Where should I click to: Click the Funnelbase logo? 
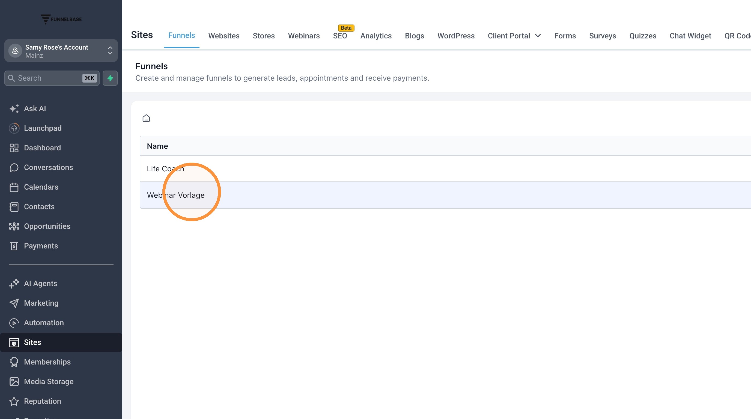tap(61, 19)
